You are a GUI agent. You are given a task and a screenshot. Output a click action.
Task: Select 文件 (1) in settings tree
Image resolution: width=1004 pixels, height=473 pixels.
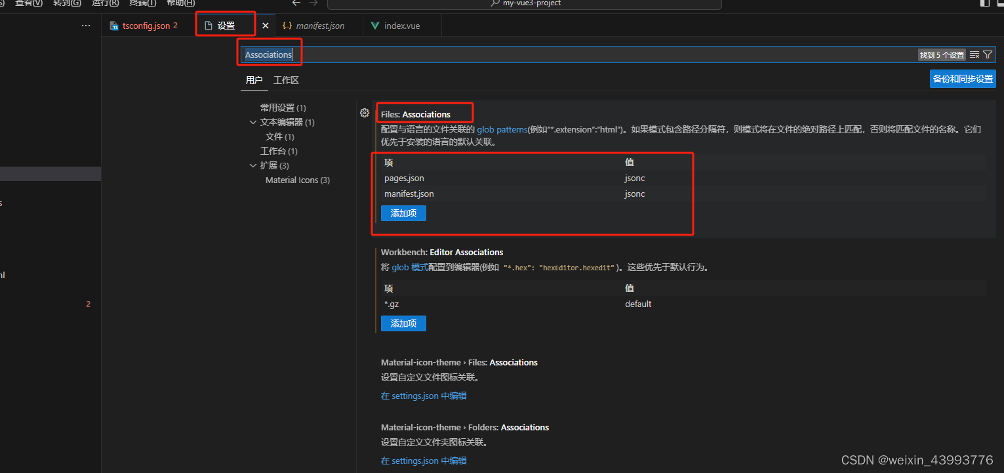click(279, 136)
